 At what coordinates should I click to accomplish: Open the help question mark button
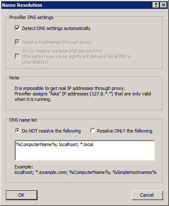[156, 5]
